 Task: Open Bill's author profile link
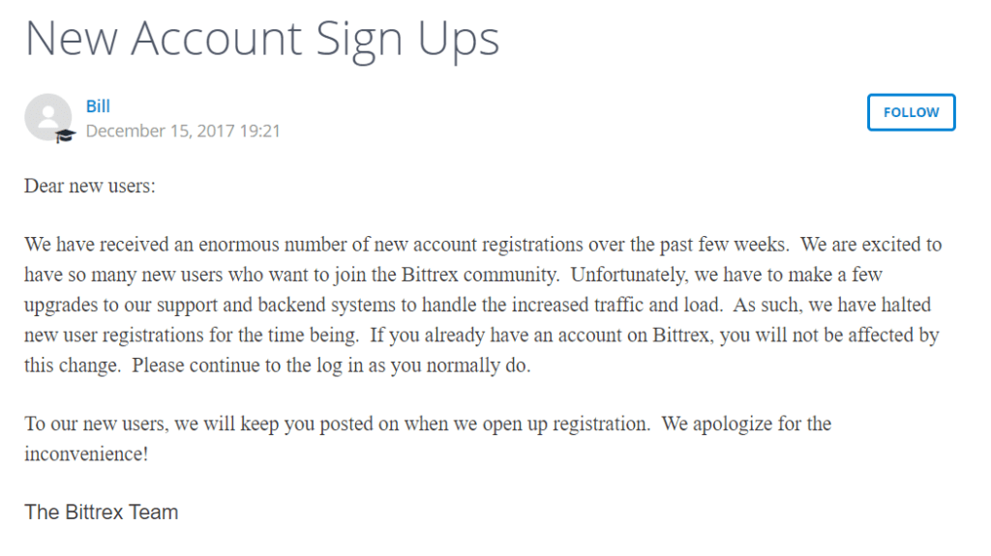[x=98, y=106]
